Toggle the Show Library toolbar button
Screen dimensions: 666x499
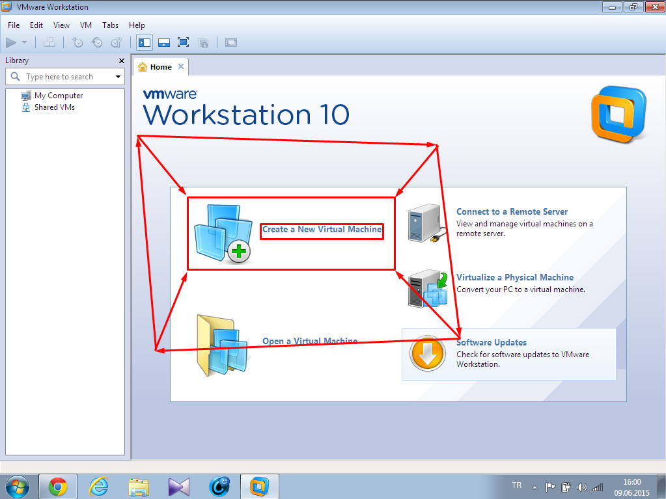click(145, 42)
